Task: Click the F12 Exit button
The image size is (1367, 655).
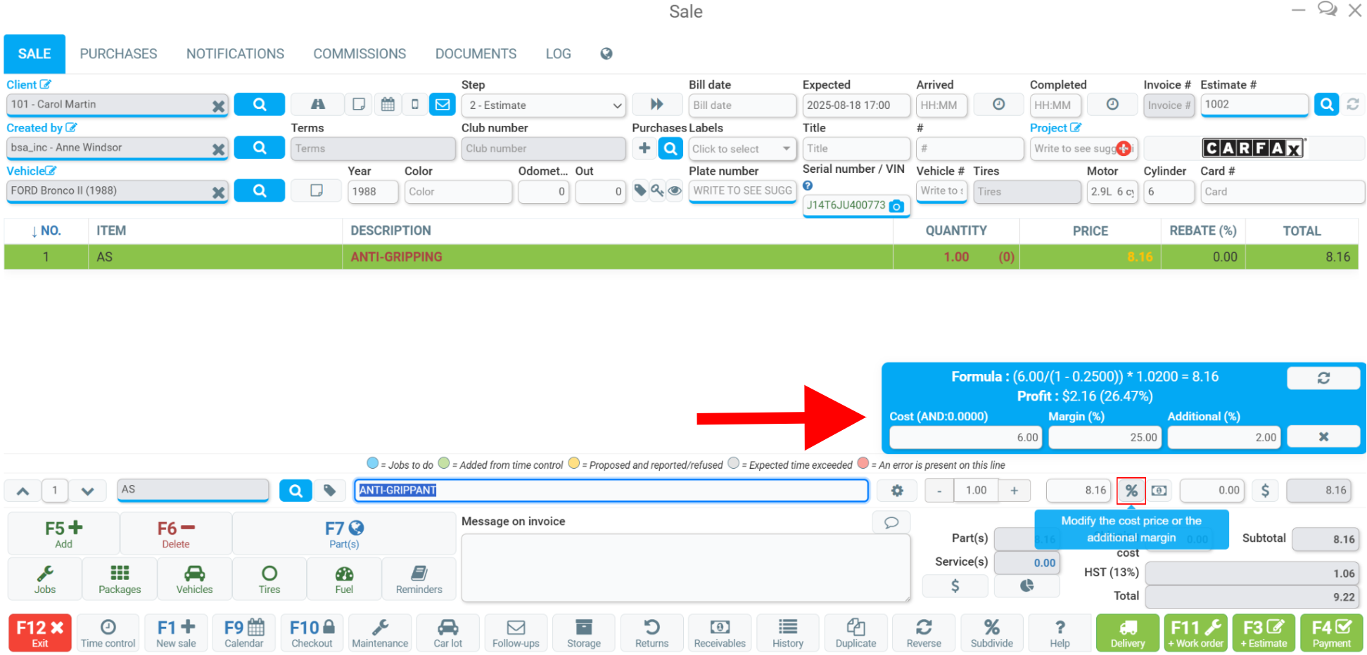Action: point(40,633)
